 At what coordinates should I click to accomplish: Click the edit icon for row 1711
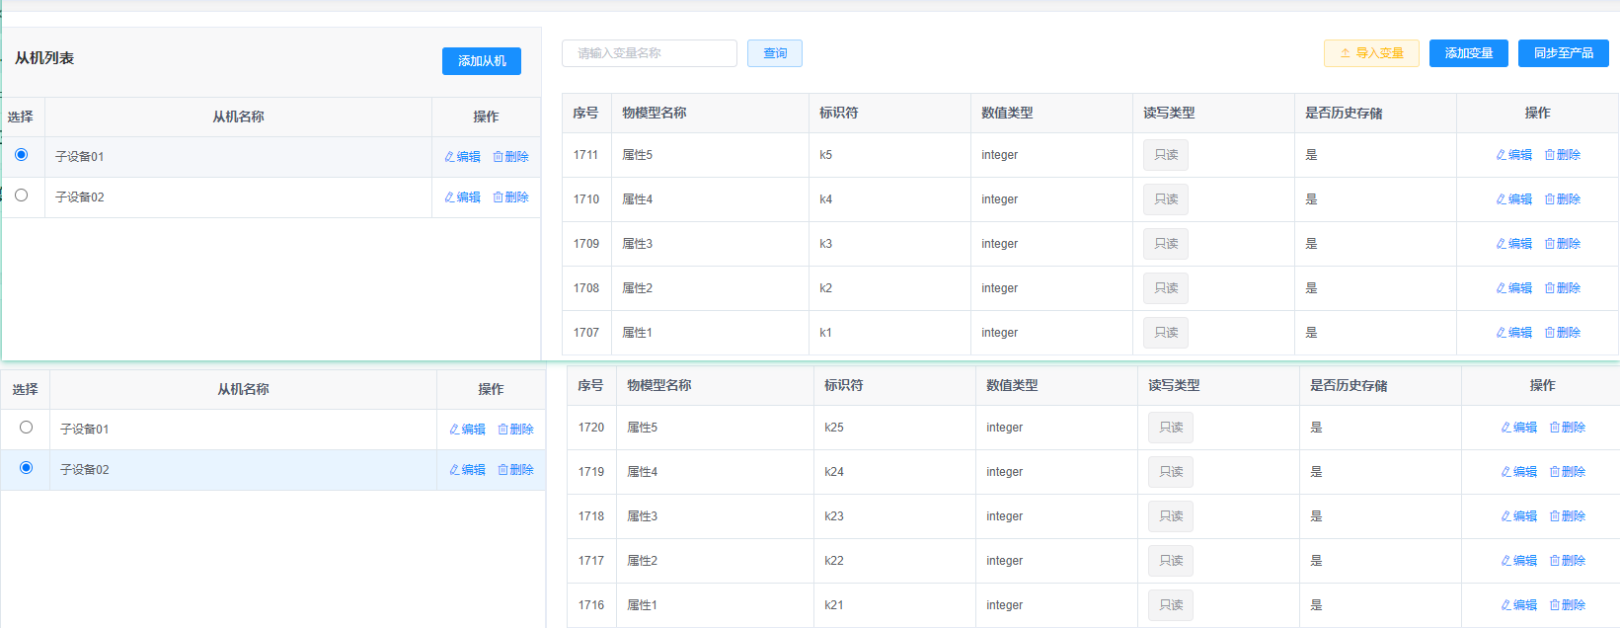(x=1513, y=155)
